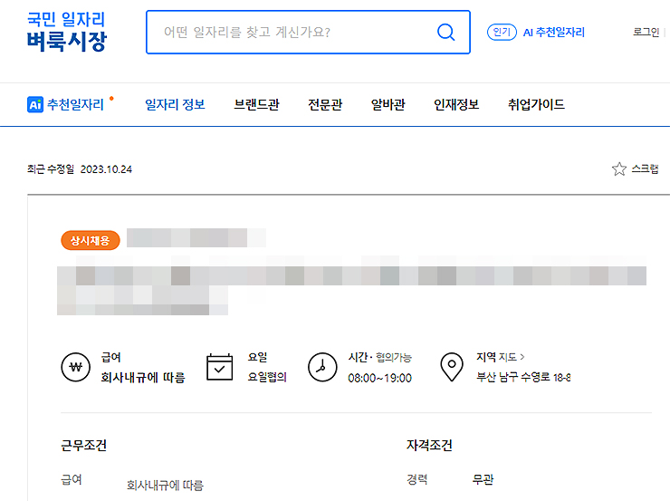Open the 일자리 정보 menu
This screenshot has width=670, height=501.
pos(175,104)
